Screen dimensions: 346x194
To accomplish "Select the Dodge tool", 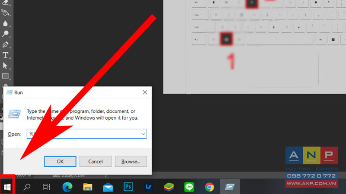I will (5, 34).
